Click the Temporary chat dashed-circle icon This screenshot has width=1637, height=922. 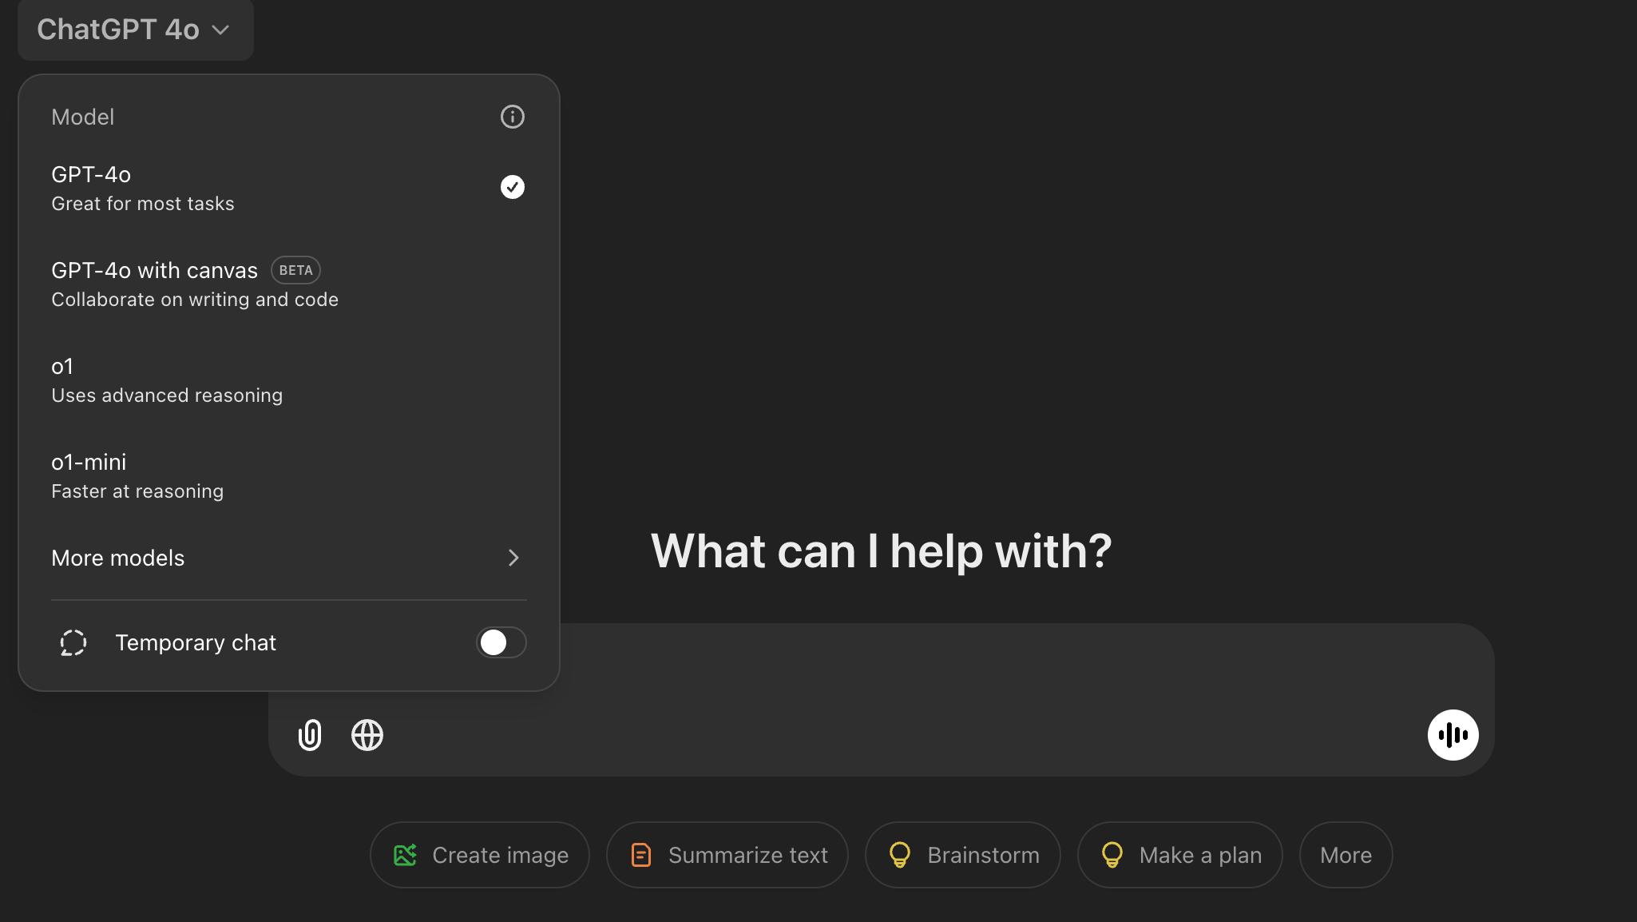point(73,642)
